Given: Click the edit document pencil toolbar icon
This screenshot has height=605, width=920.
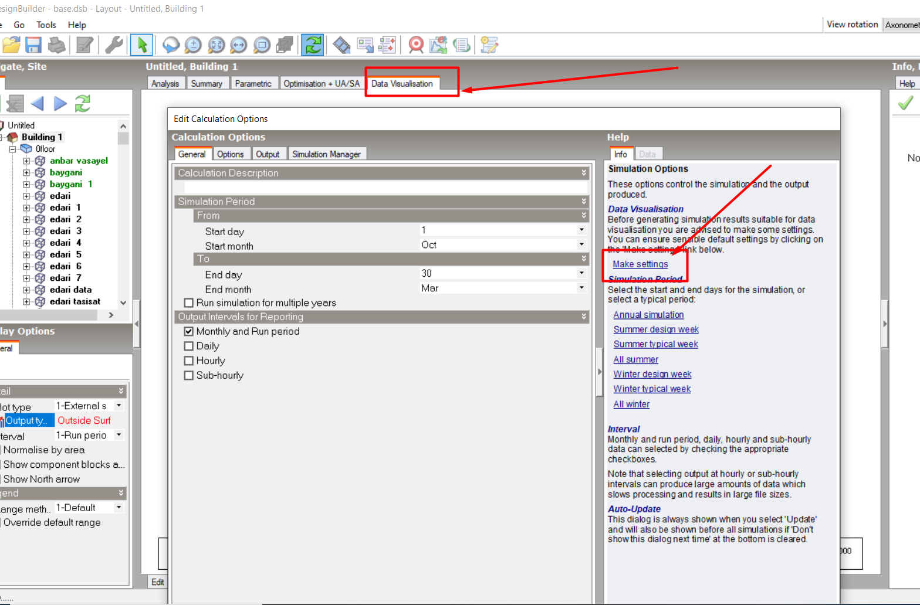Looking at the screenshot, I should 85,45.
